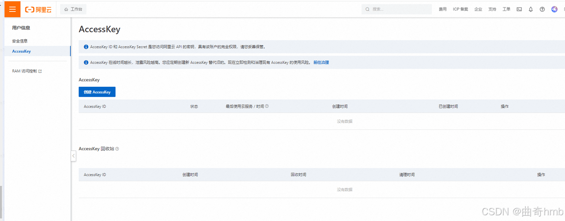Click the magnifier search icon
The width and height of the screenshot is (565, 221).
(368, 9)
